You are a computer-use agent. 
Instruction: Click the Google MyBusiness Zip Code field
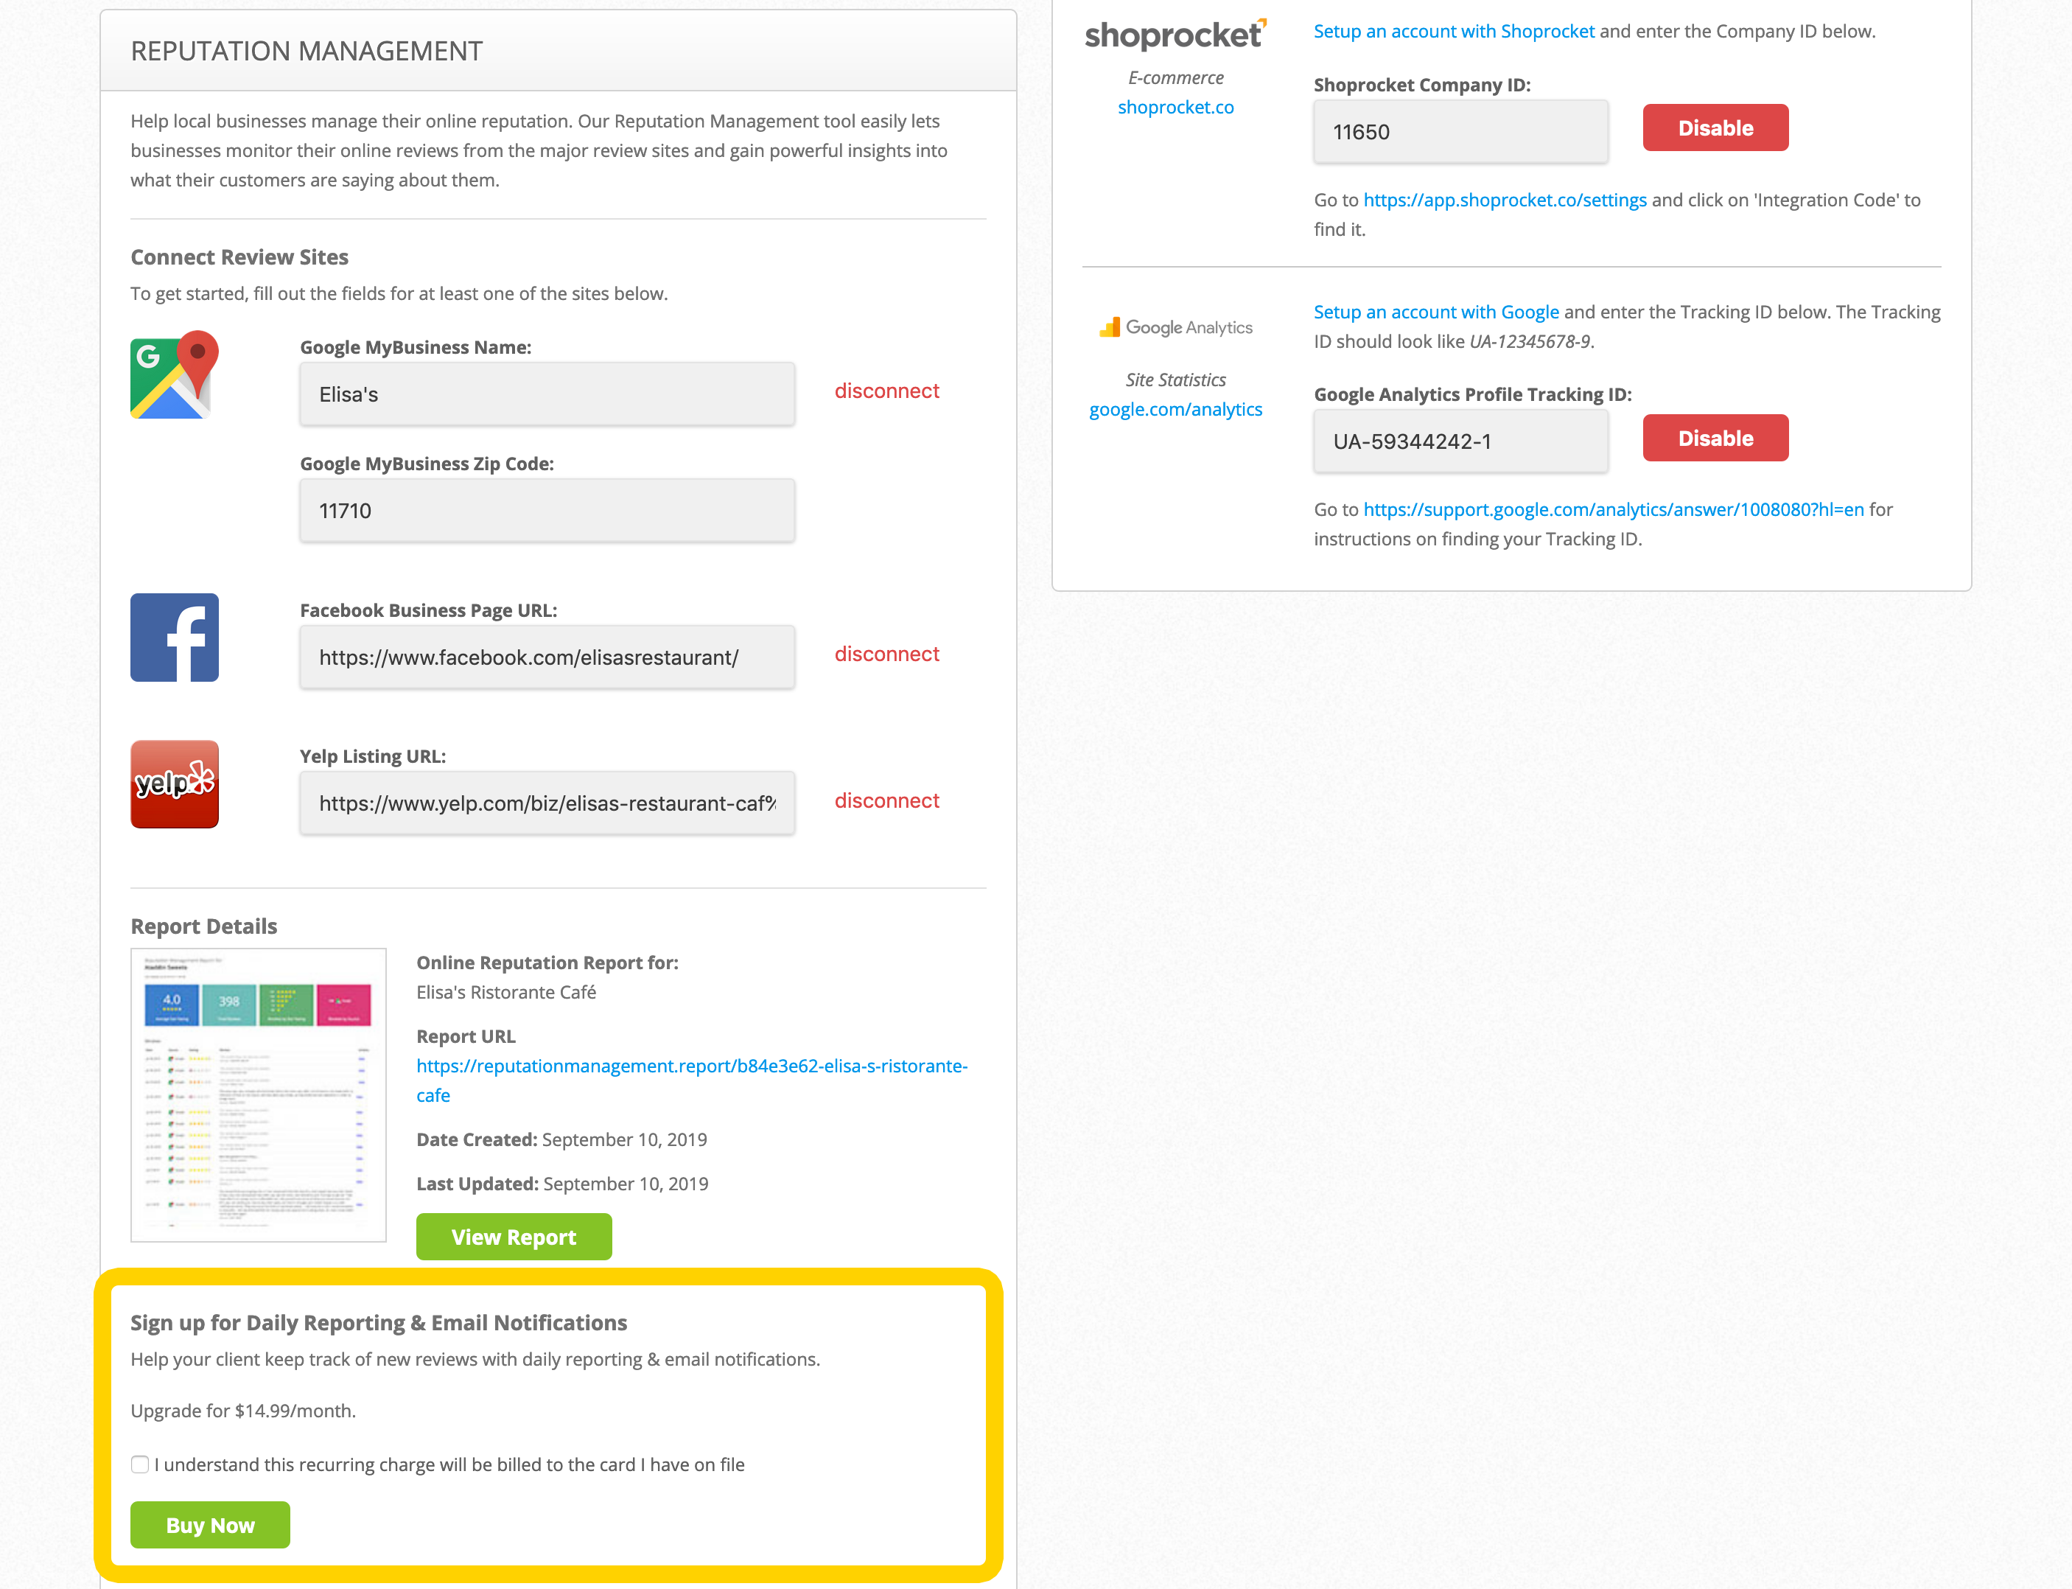click(x=546, y=510)
